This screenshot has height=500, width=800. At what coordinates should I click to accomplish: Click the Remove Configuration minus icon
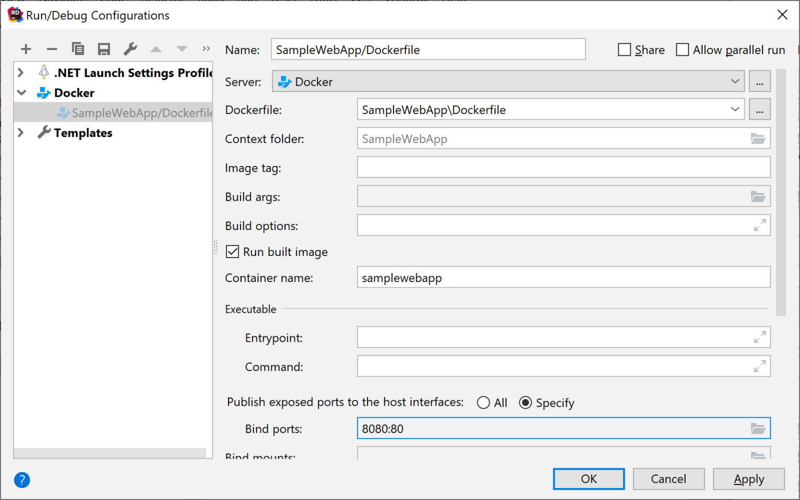(x=52, y=49)
